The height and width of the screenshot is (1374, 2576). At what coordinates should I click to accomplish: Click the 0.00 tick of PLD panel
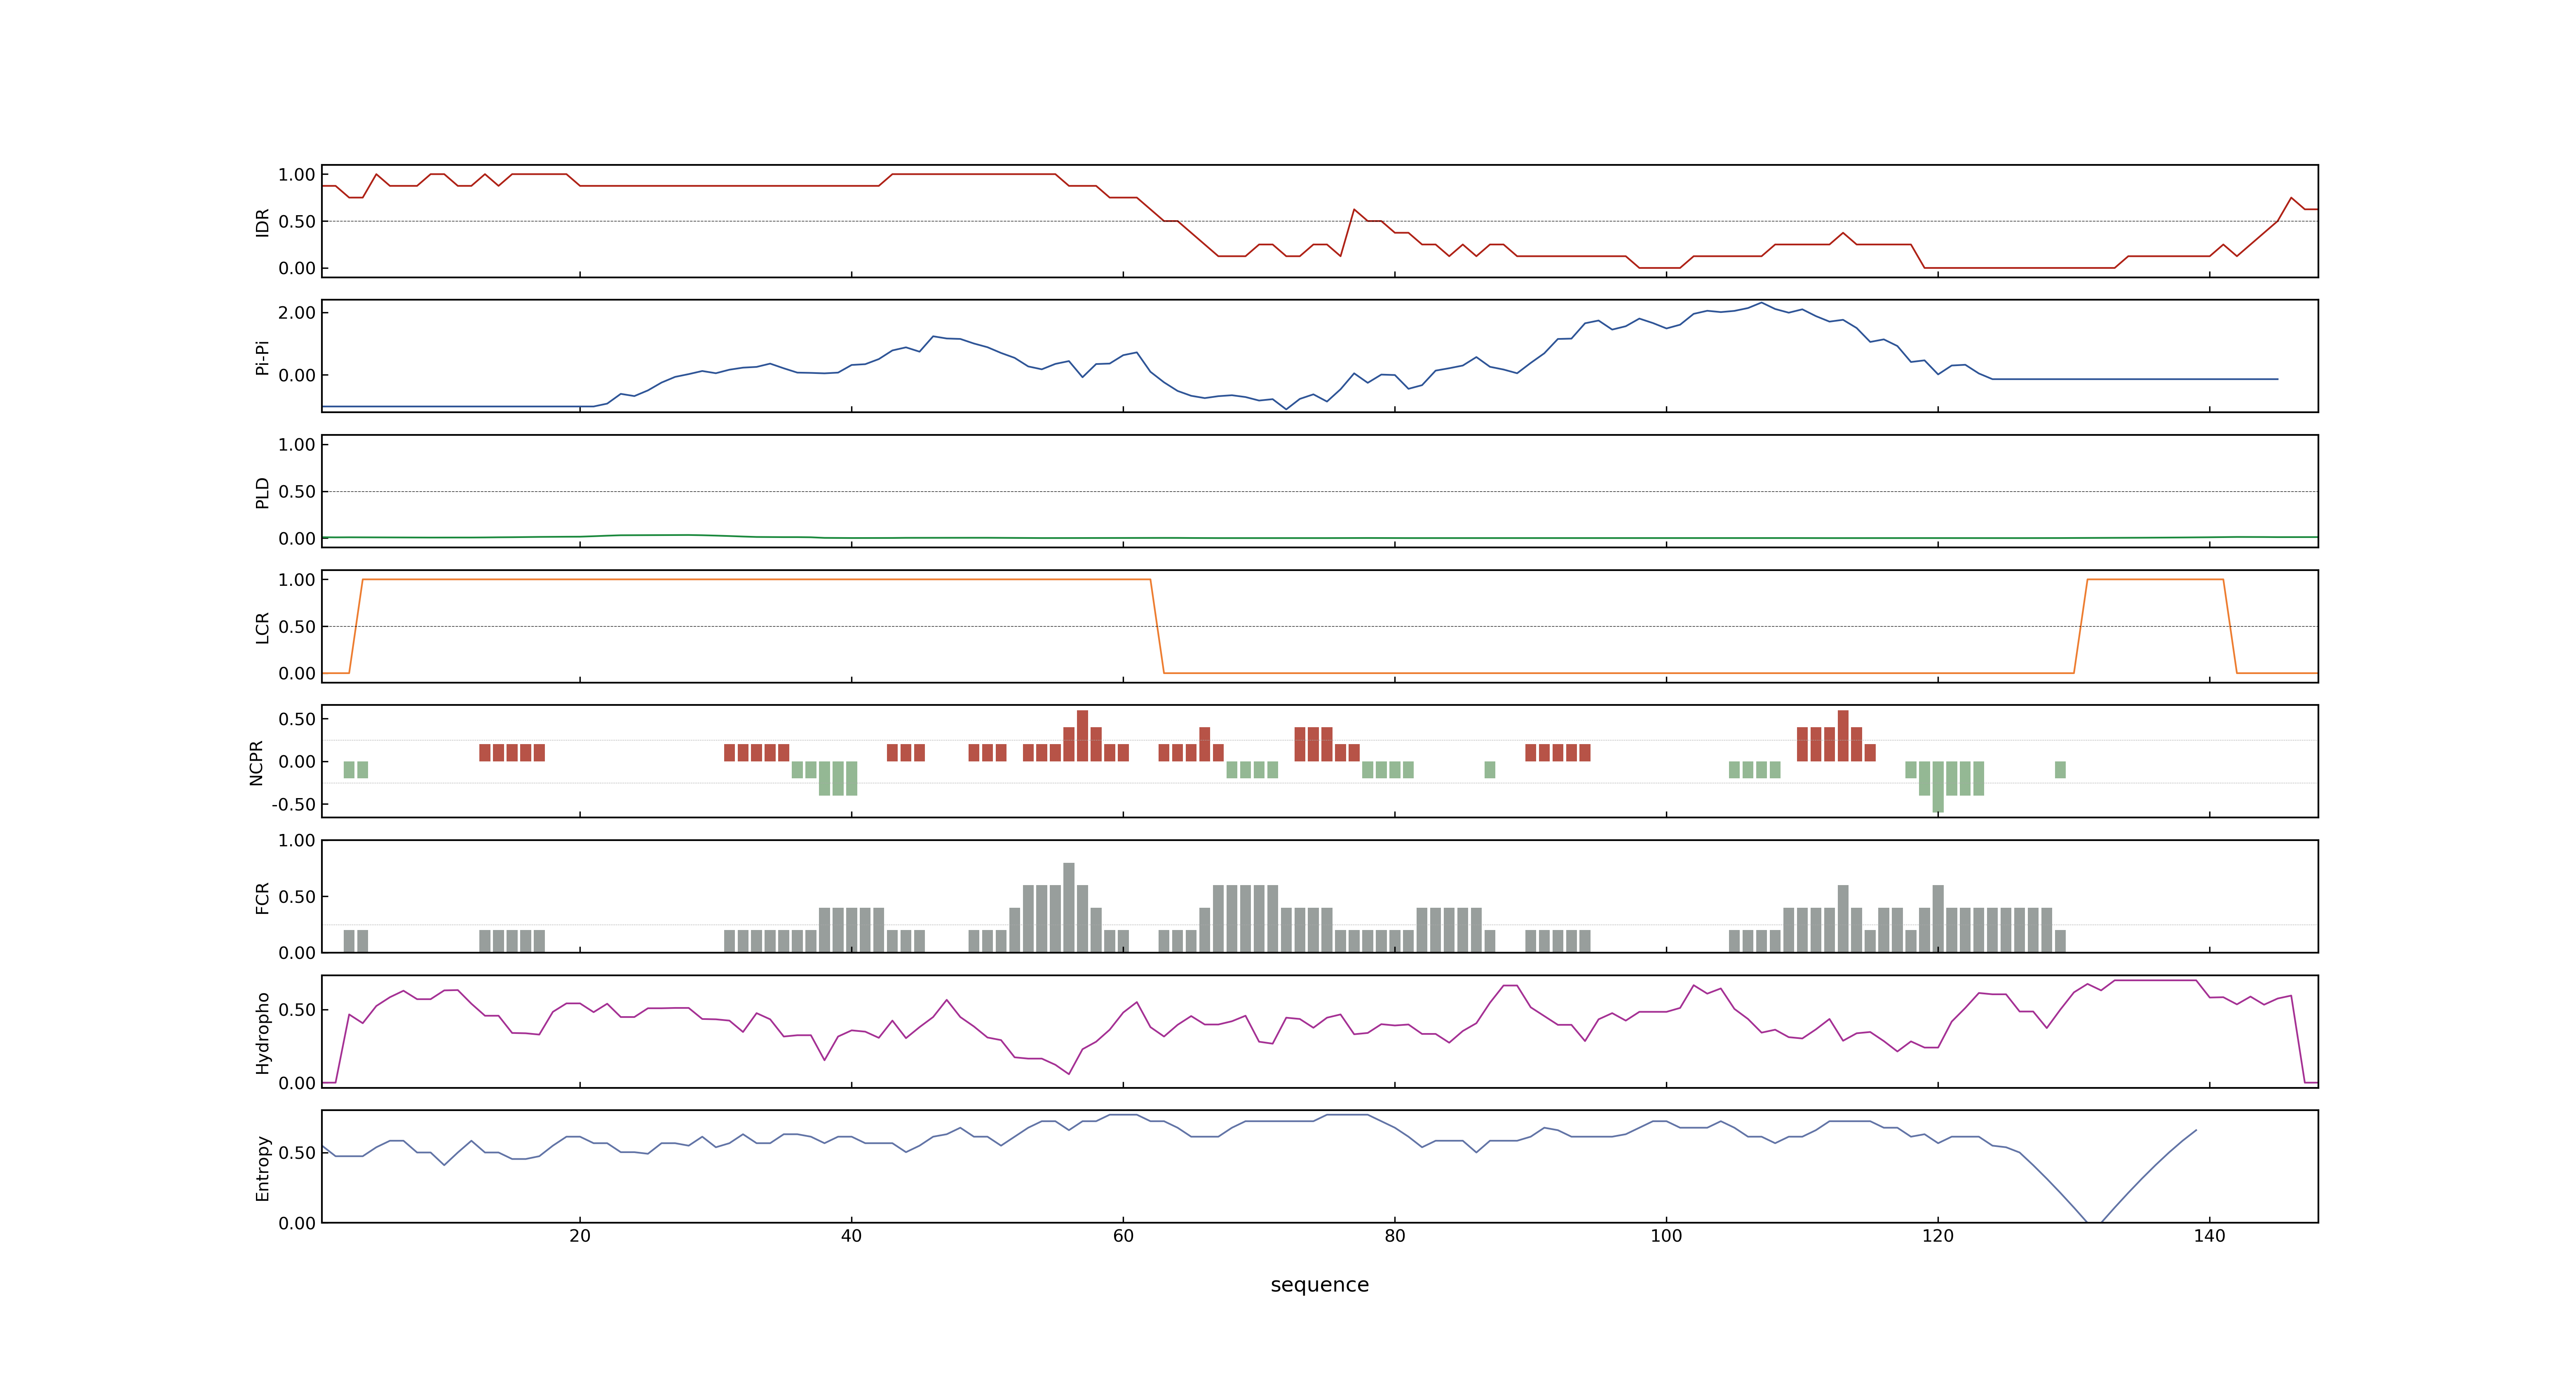[297, 538]
